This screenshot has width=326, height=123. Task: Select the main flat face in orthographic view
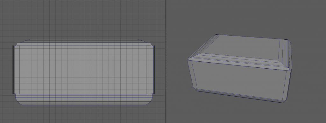click(x=83, y=70)
